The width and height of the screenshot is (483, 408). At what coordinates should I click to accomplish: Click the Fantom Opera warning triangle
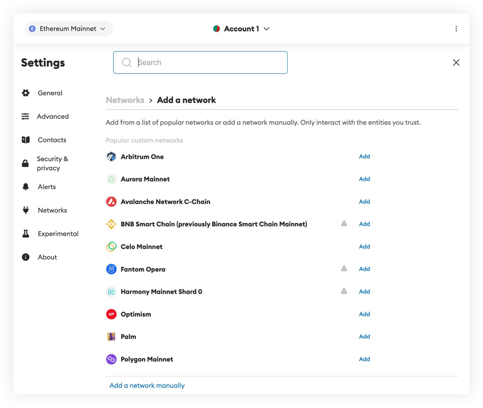[344, 269]
